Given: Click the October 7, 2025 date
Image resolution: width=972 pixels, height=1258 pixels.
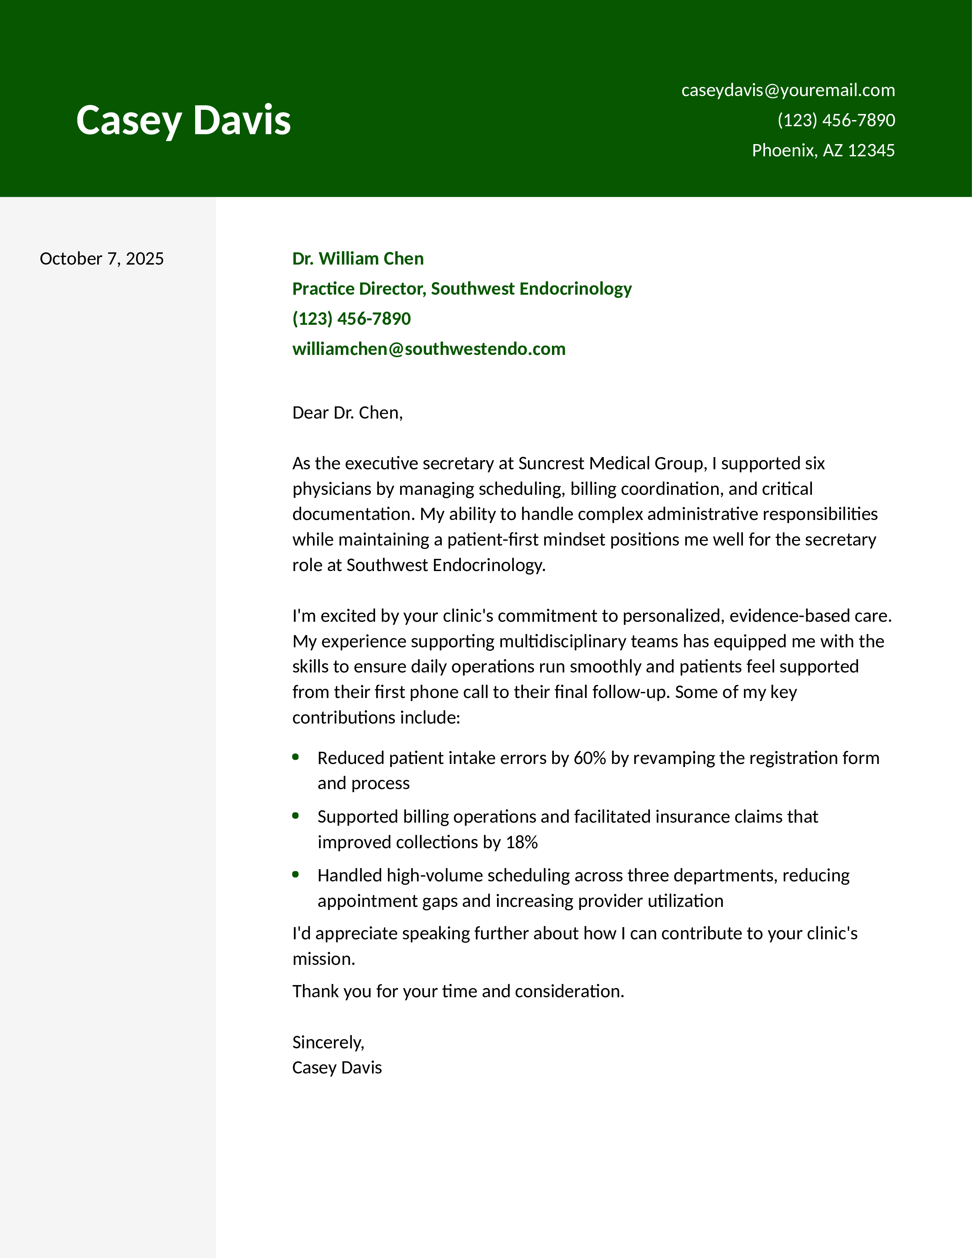Looking at the screenshot, I should pos(101,258).
